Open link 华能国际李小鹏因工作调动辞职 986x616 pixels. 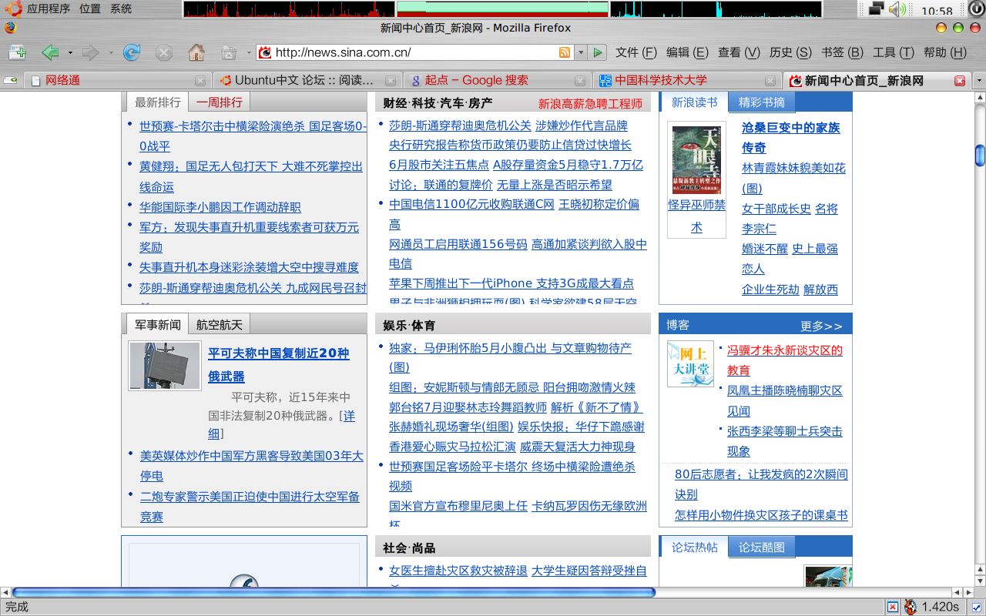click(x=220, y=207)
